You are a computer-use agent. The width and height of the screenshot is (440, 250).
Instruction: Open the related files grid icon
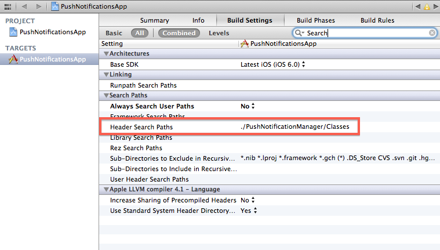coord(8,6)
